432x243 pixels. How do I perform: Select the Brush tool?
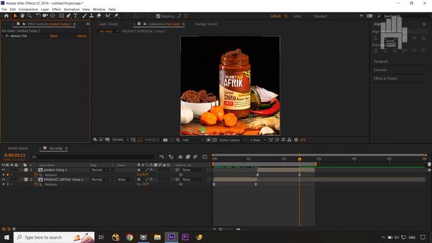click(84, 16)
